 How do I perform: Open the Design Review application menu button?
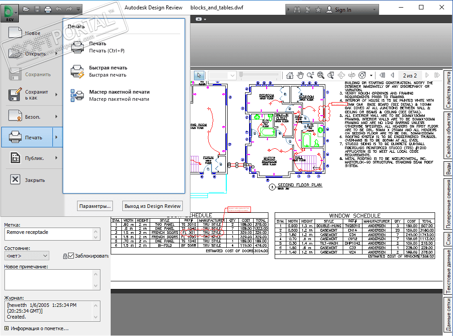pos(9,13)
